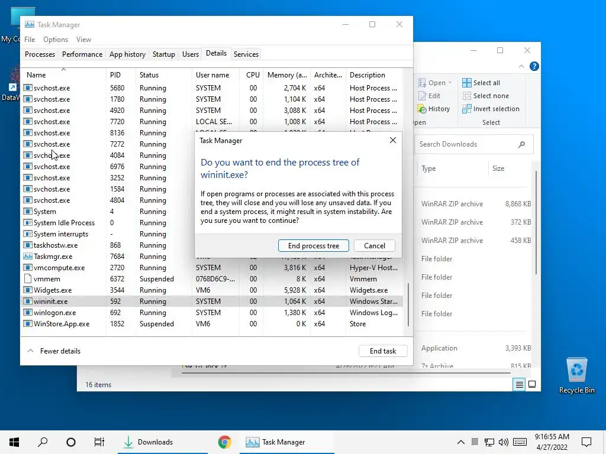Open the Options menu in Task Manager
The width and height of the screenshot is (606, 454).
[x=56, y=40]
